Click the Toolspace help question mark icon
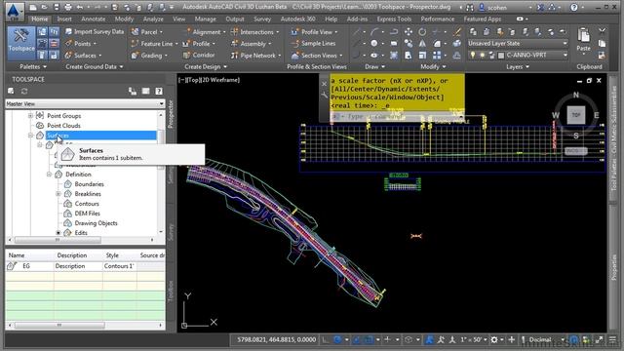Image resolution: width=624 pixels, height=351 pixels. coord(158,91)
